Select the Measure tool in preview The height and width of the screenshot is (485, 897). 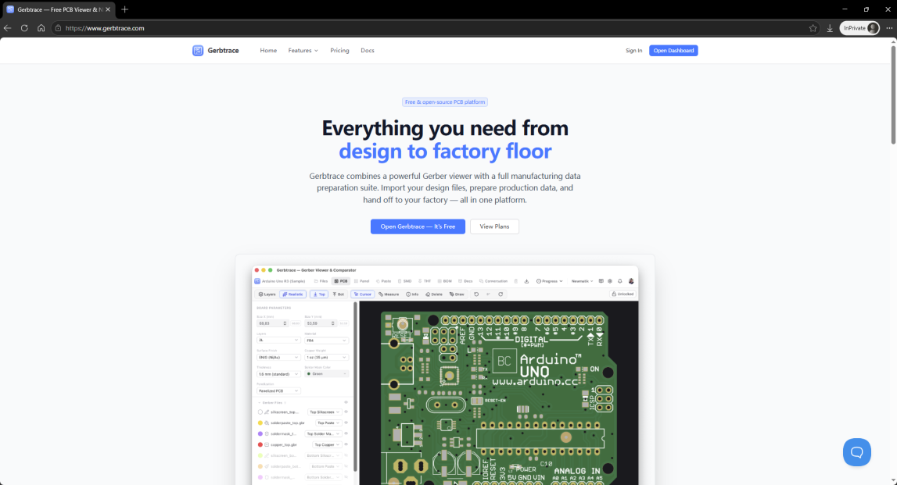pos(389,294)
